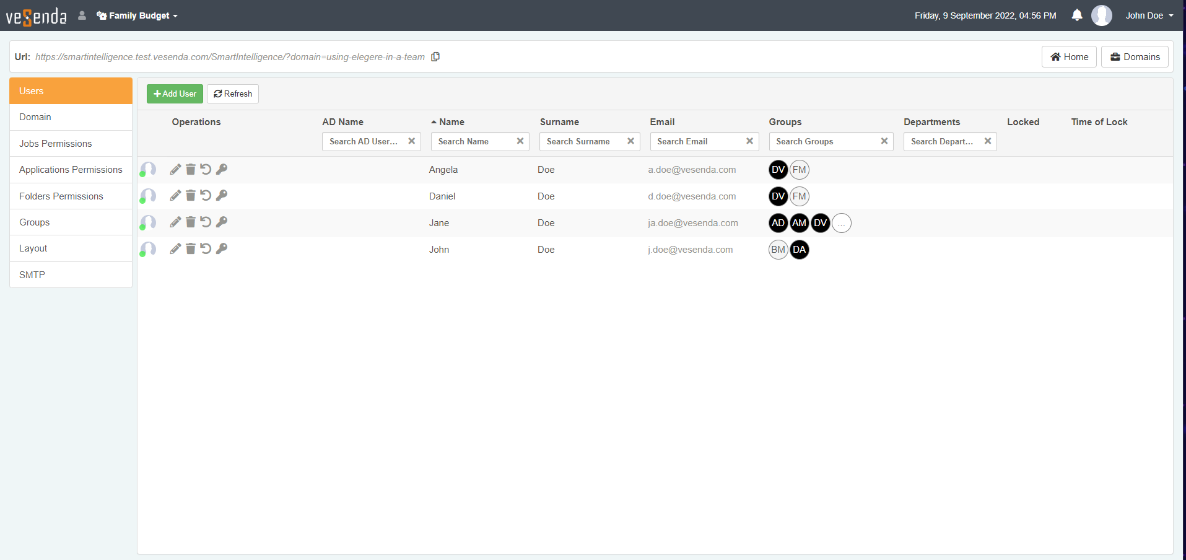Open the Family Budget dropdown
The width and height of the screenshot is (1186, 560).
coord(137,15)
